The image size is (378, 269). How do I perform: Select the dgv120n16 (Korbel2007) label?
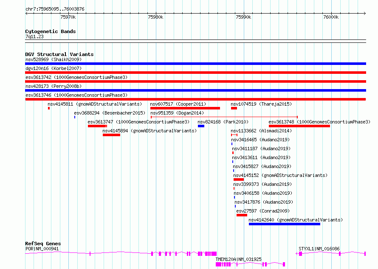54,68
